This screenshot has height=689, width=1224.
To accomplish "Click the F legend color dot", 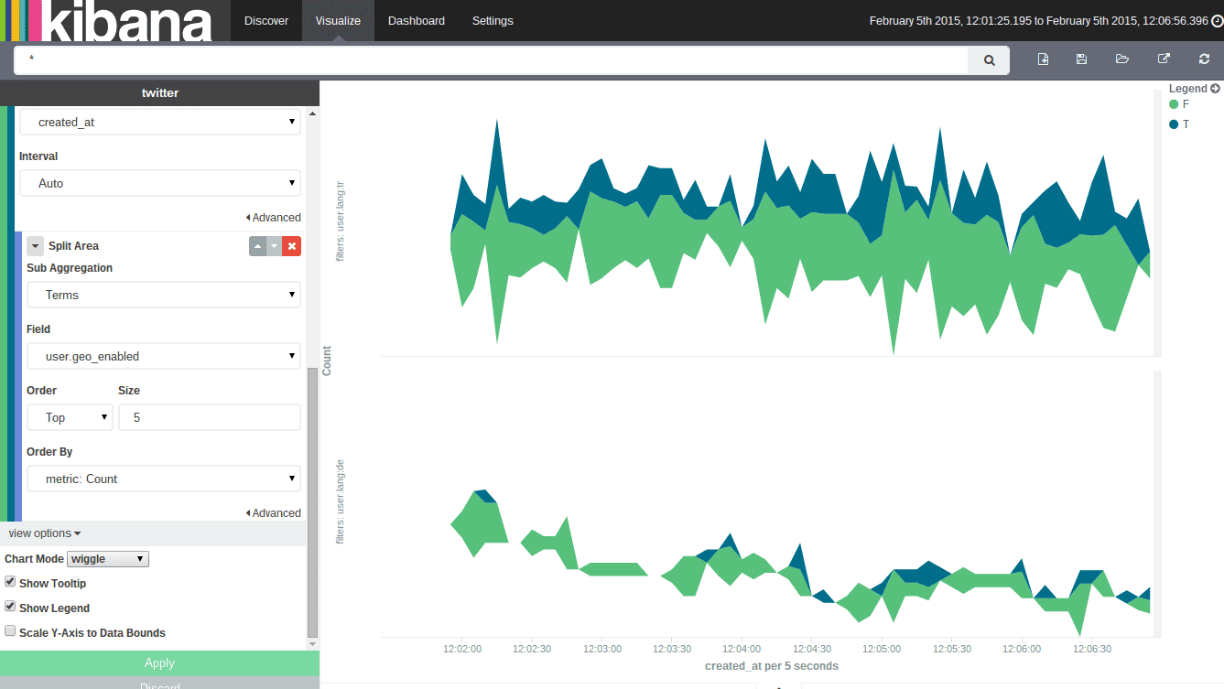I will (x=1174, y=104).
